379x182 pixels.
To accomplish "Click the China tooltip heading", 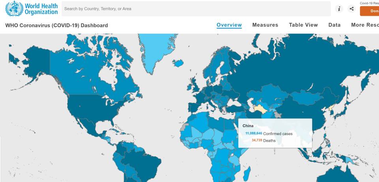I will pyautogui.click(x=248, y=126).
